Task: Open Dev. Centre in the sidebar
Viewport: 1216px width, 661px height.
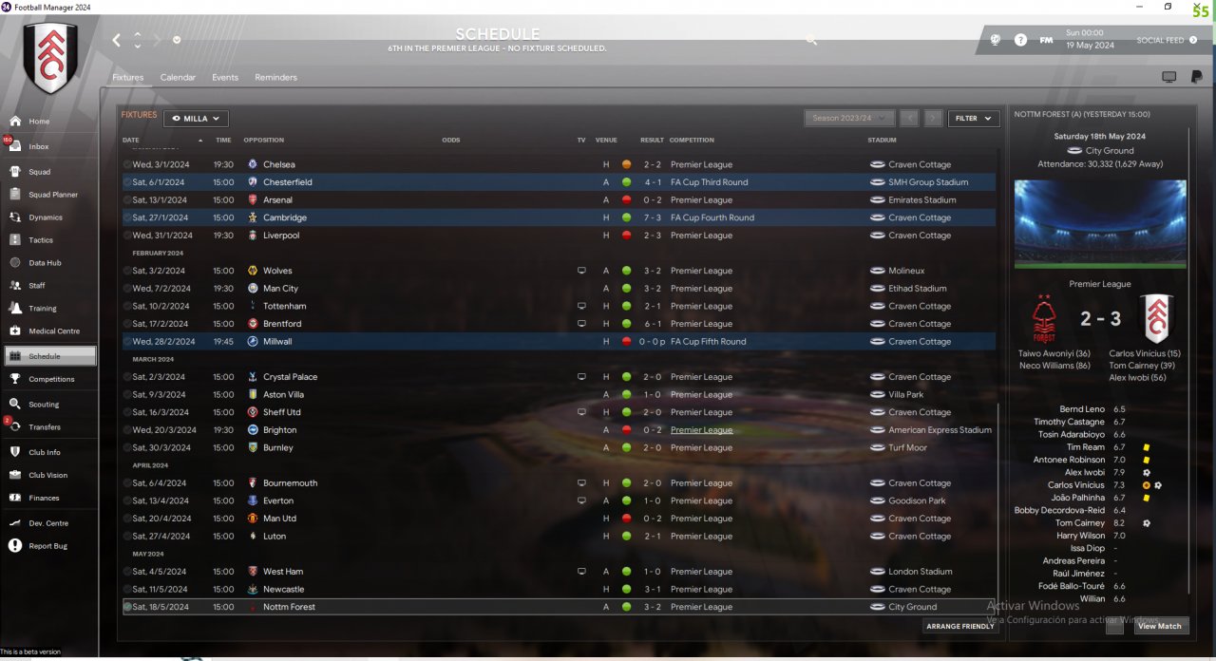Action: pos(49,523)
